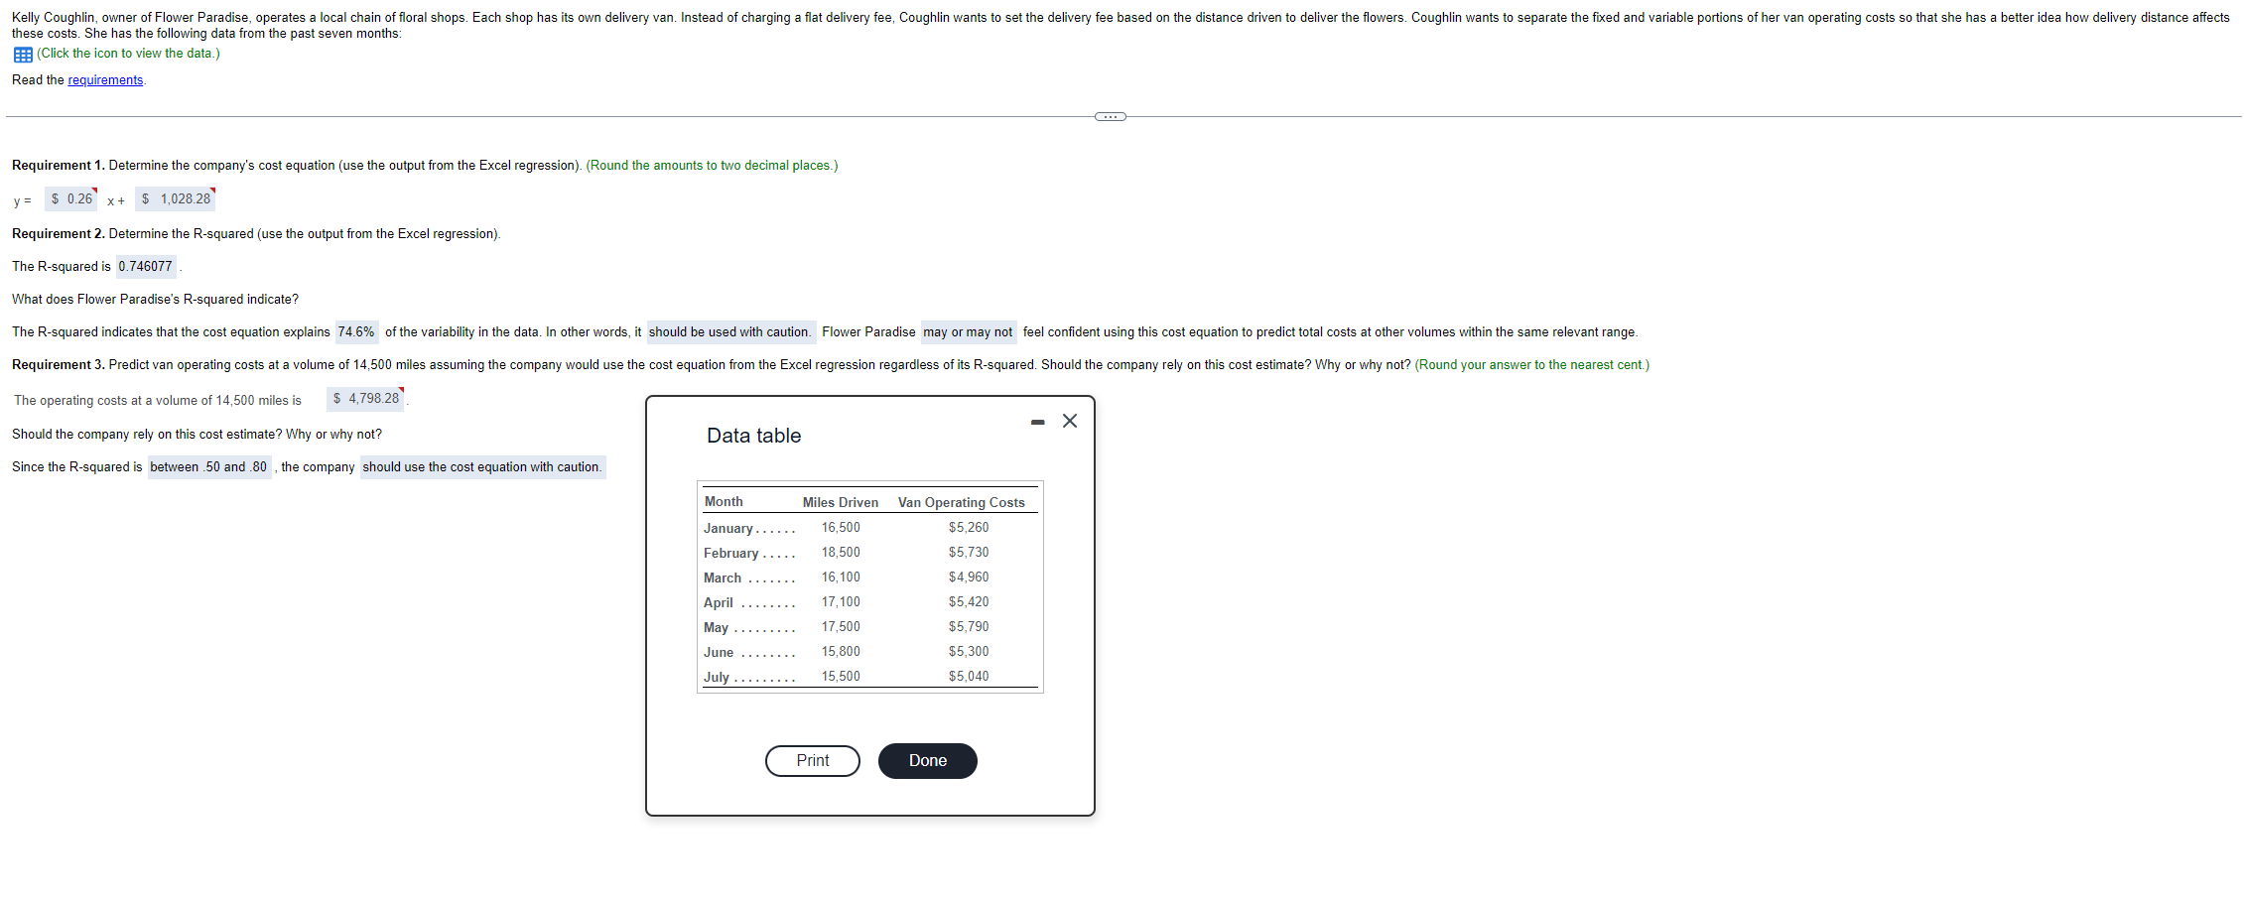2244x900 pixels.
Task: Close the Data table dialog
Action: [1070, 421]
